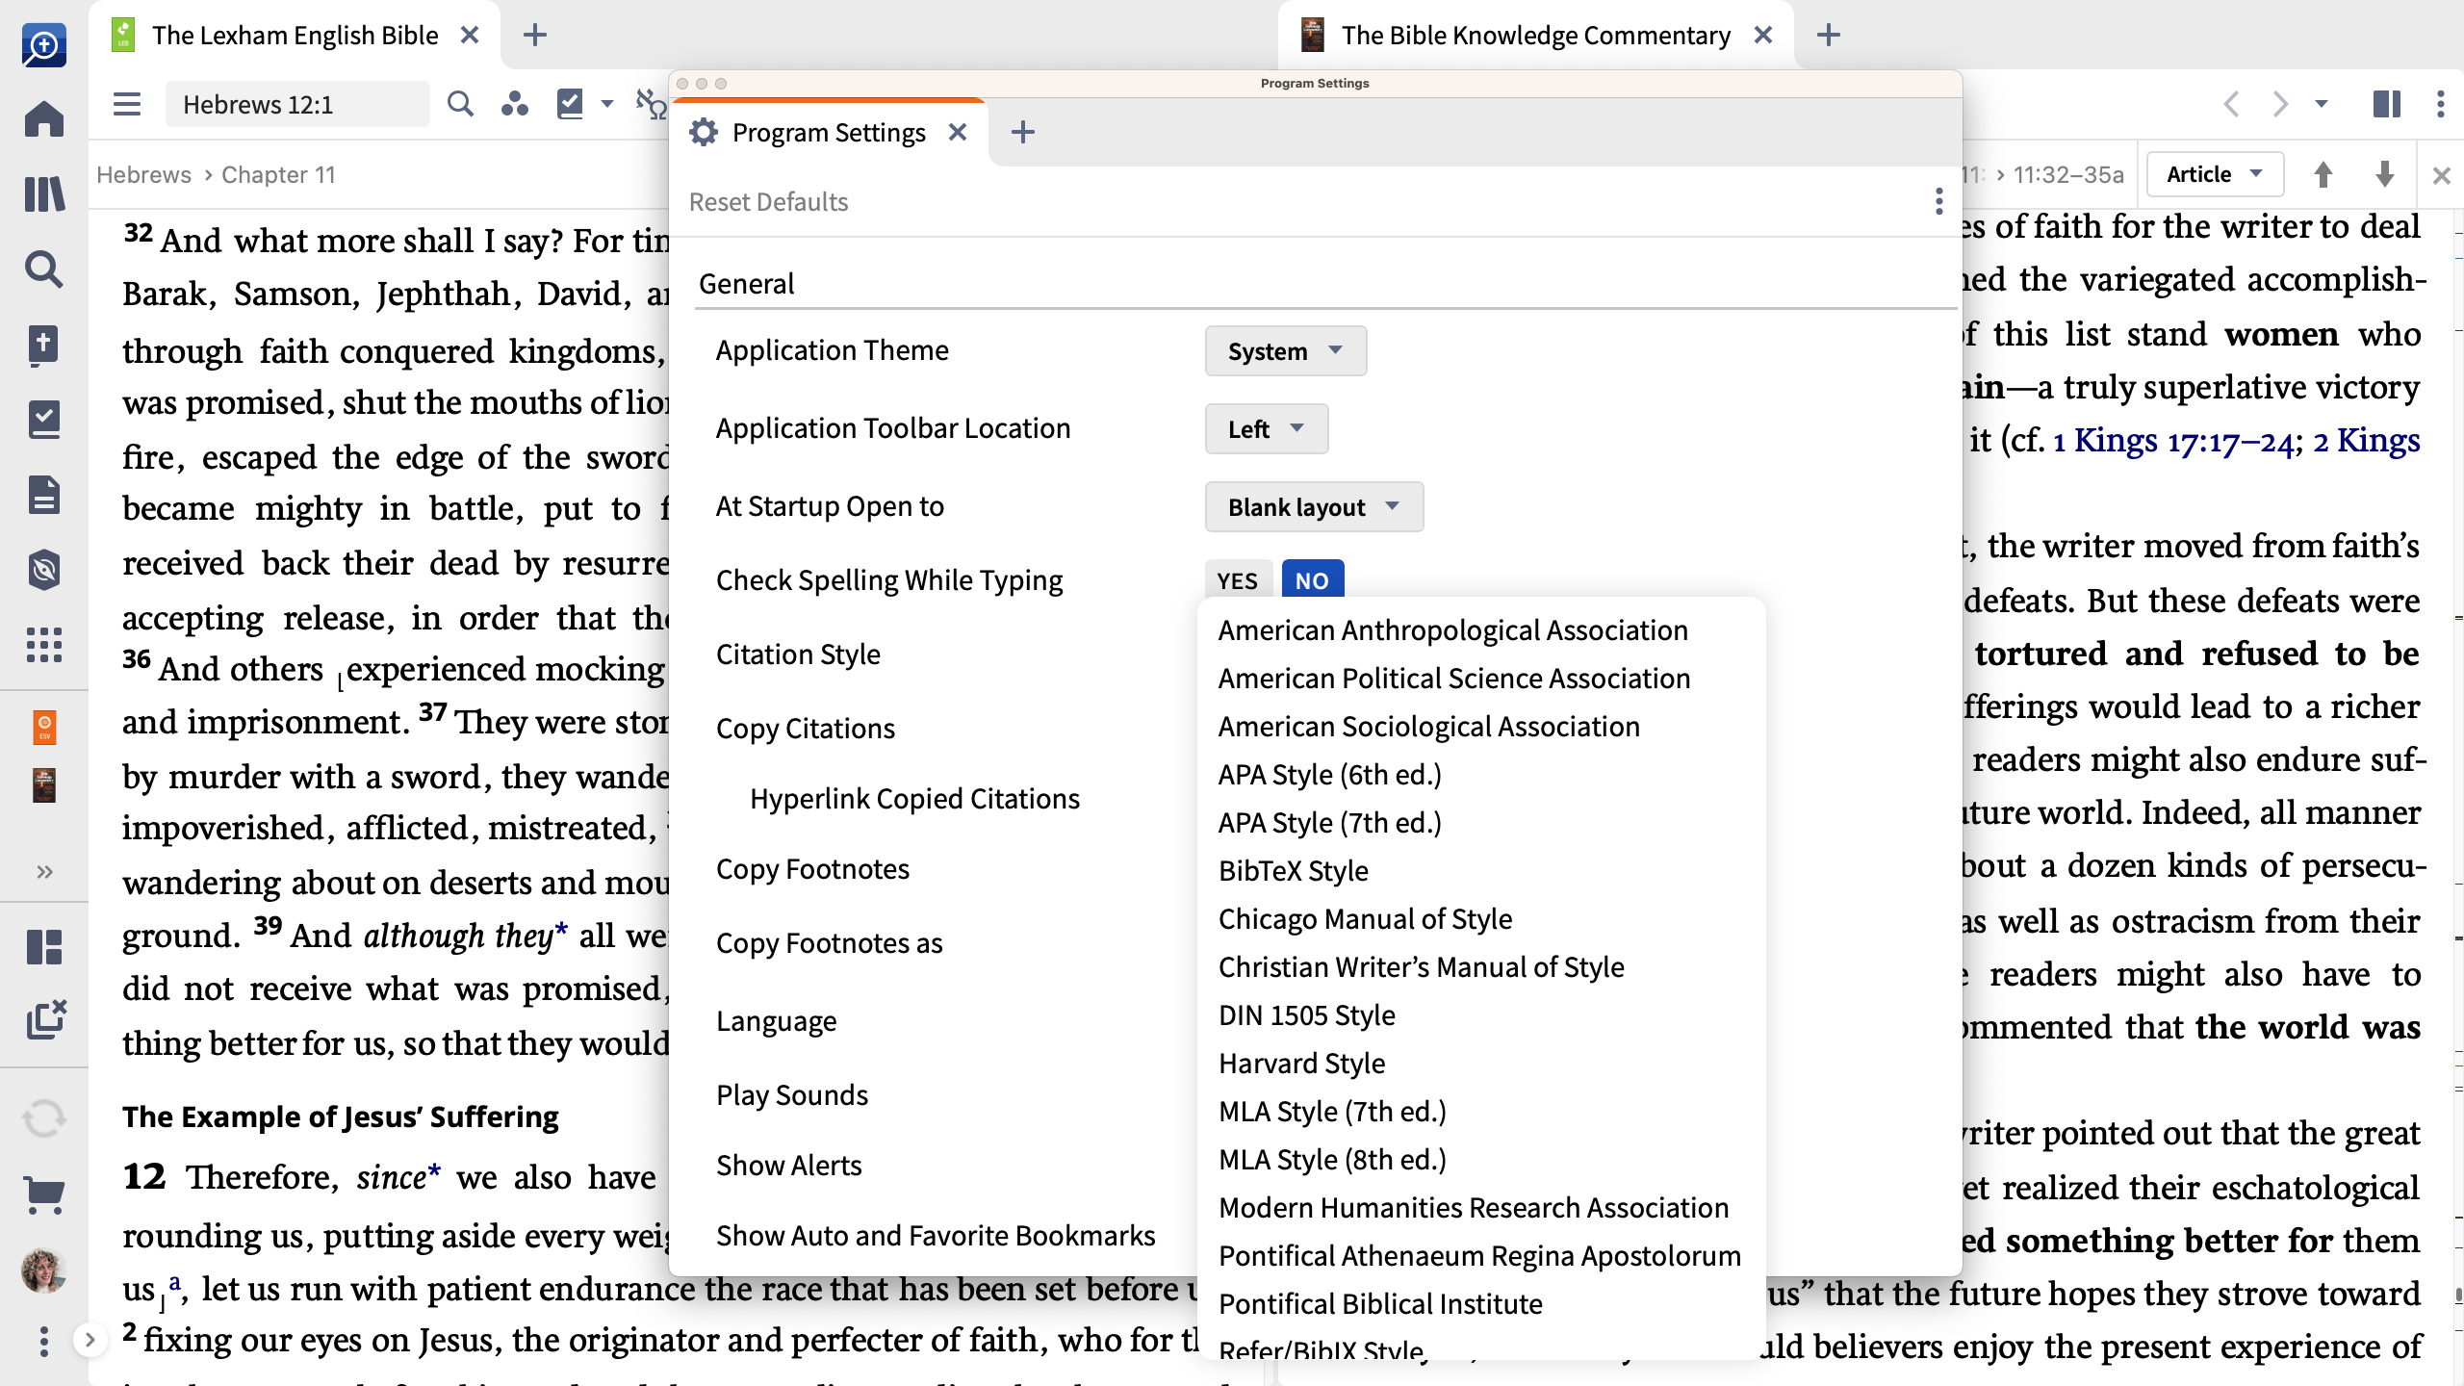
Task: Select Christian Writer's Manual of Style
Action: 1422,967
